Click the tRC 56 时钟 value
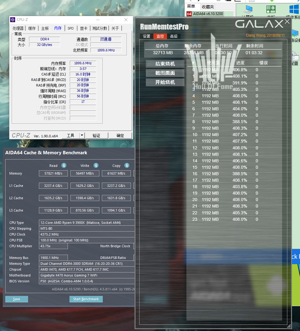The height and width of the screenshot is (331, 300). tap(83, 96)
